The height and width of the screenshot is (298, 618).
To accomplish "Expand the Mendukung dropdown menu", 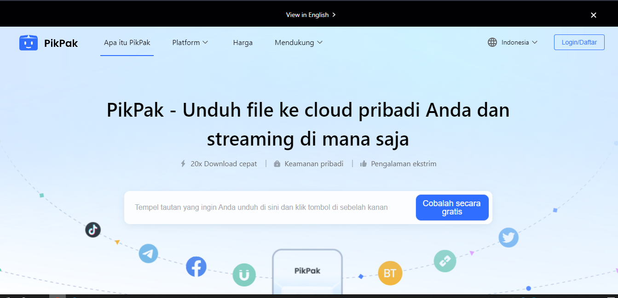I will point(299,42).
